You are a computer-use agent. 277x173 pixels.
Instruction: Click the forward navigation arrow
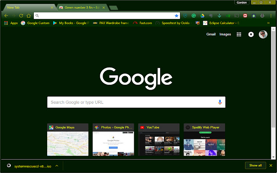tap(13, 16)
